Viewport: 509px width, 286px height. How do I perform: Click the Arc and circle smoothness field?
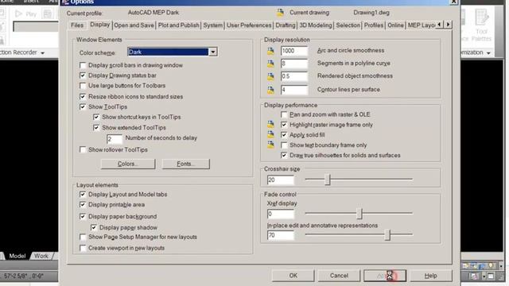point(293,51)
